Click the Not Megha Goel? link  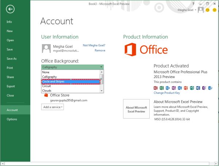[94, 45]
